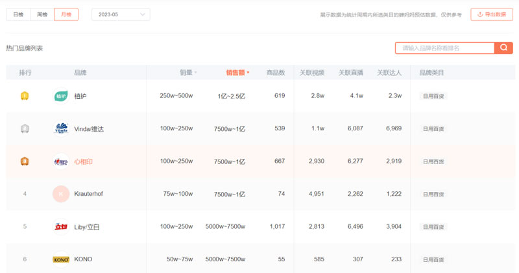Click the KONO brand logo
Screen dimensions: 519x273
pyautogui.click(x=60, y=259)
